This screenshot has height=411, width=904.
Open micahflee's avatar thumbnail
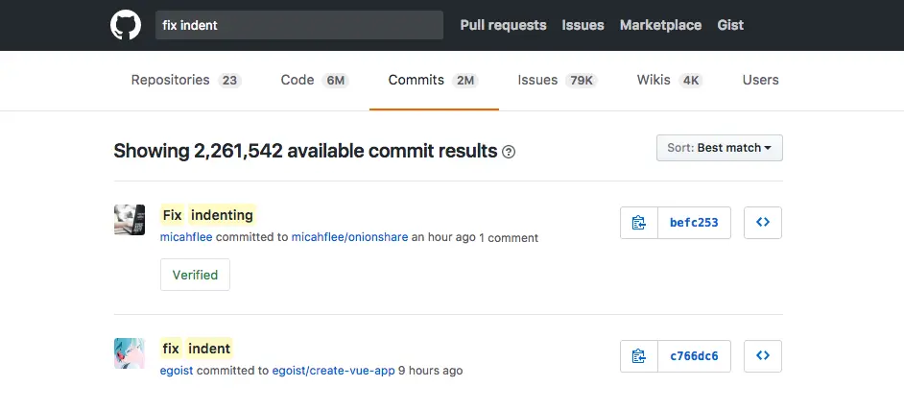coord(130,220)
